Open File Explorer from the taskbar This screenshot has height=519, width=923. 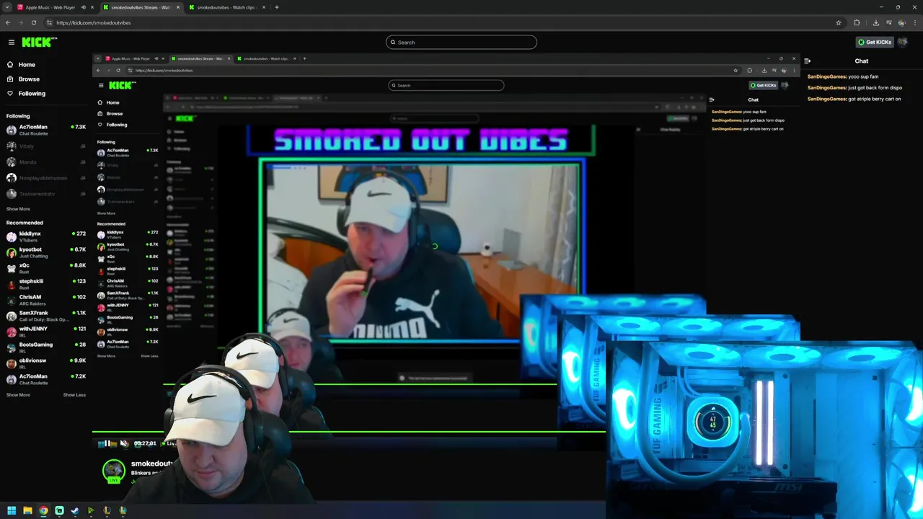tap(27, 511)
